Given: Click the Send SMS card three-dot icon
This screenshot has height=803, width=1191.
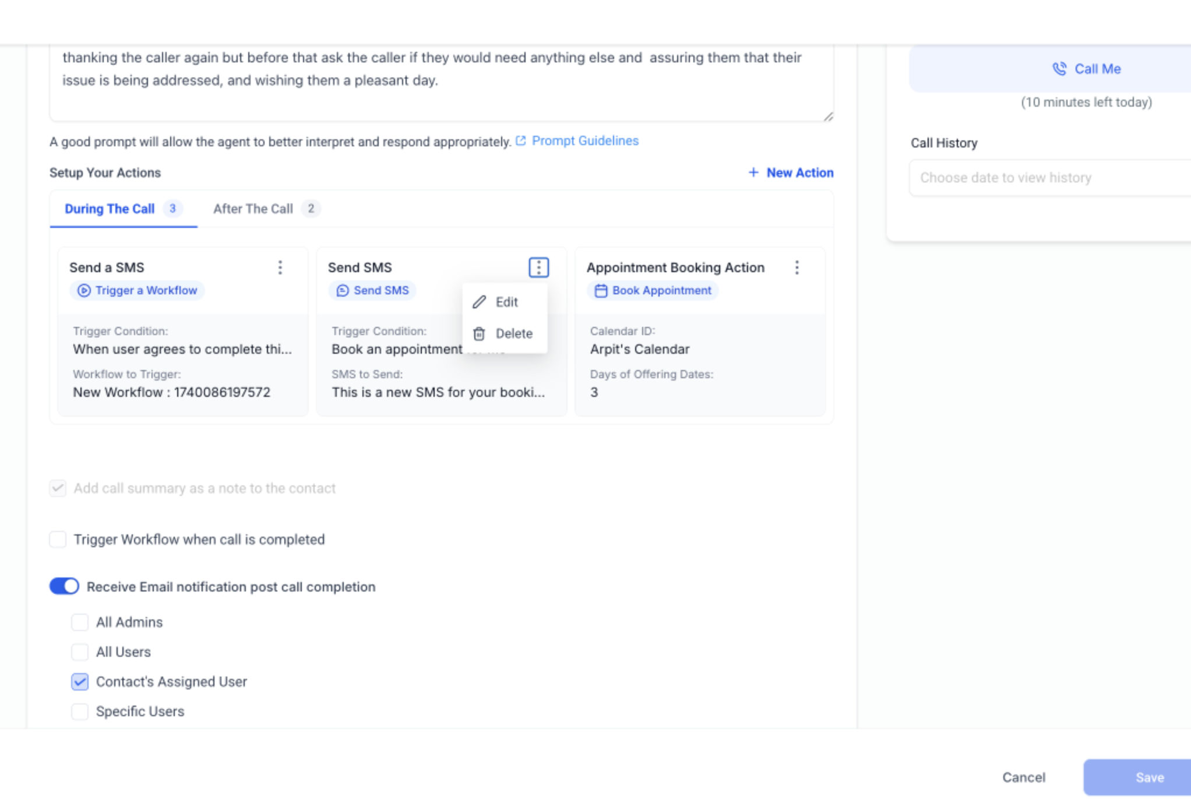Looking at the screenshot, I should (x=539, y=267).
